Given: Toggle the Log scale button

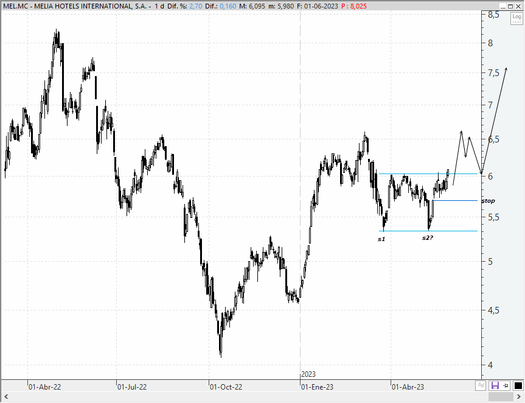Looking at the screenshot, I should 516,18.
